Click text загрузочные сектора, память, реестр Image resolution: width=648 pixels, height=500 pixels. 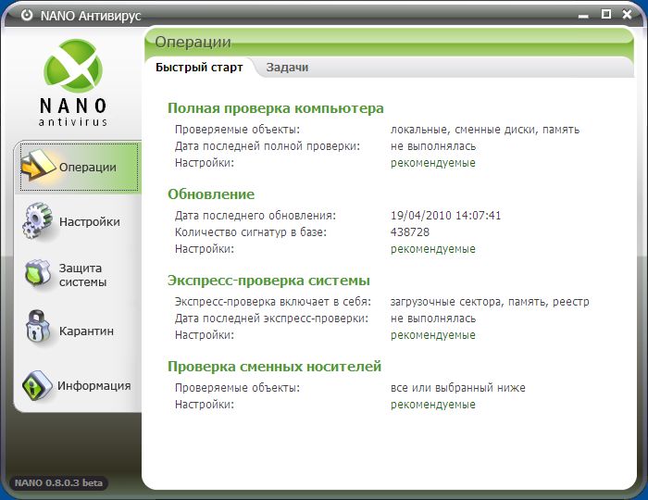490,302
